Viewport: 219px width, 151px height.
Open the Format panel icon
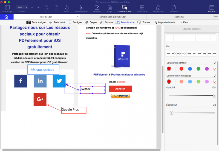212,9
